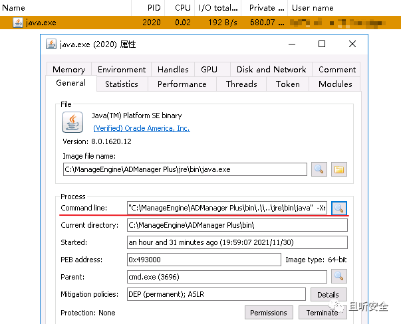Click the Parent cmd.exe field
The width and height of the screenshot is (401, 324).
[x=227, y=277]
